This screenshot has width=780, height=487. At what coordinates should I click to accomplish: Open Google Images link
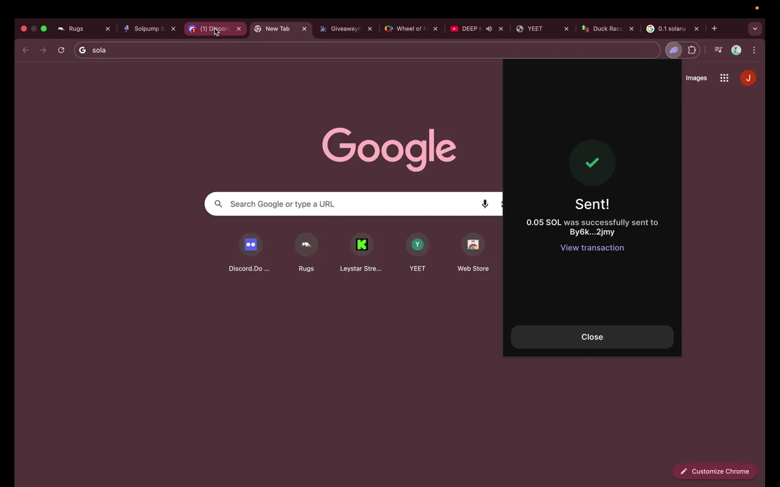click(696, 78)
